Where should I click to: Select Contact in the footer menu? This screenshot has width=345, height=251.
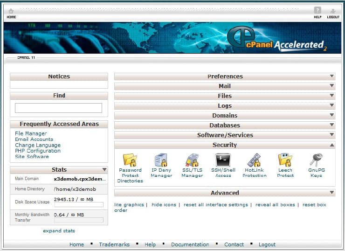pyautogui.click(x=234, y=244)
